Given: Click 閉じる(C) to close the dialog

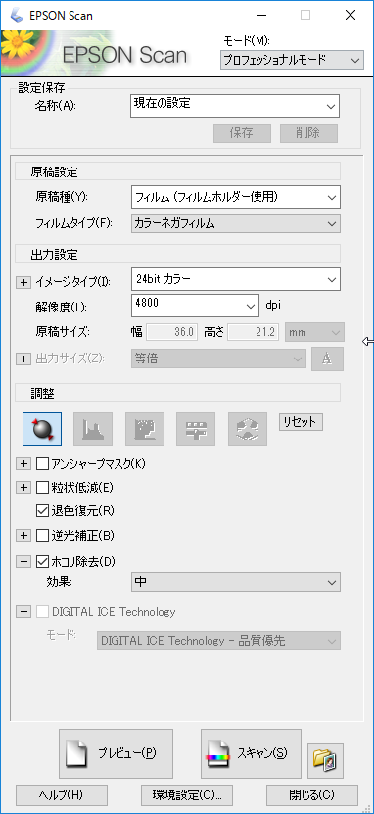Looking at the screenshot, I should point(311,794).
